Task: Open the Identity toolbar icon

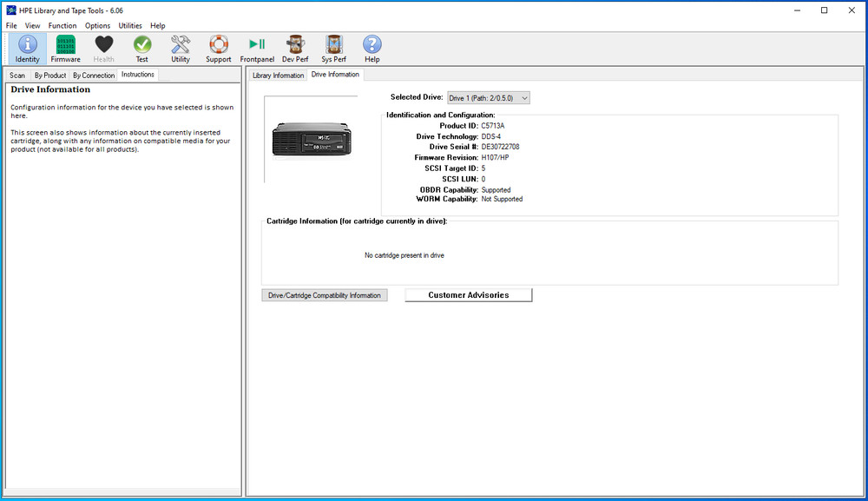Action: (x=27, y=48)
